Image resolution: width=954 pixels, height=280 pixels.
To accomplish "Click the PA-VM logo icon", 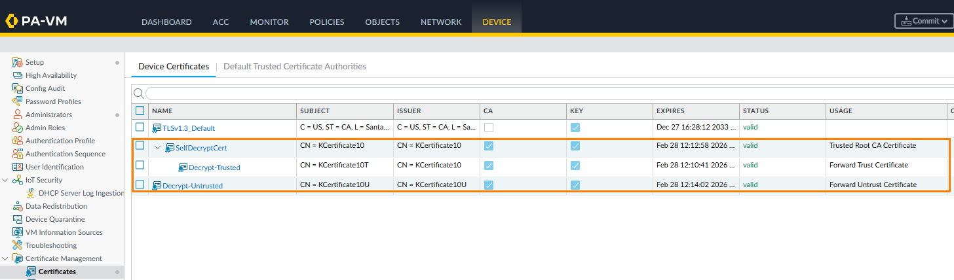I will click(x=12, y=21).
